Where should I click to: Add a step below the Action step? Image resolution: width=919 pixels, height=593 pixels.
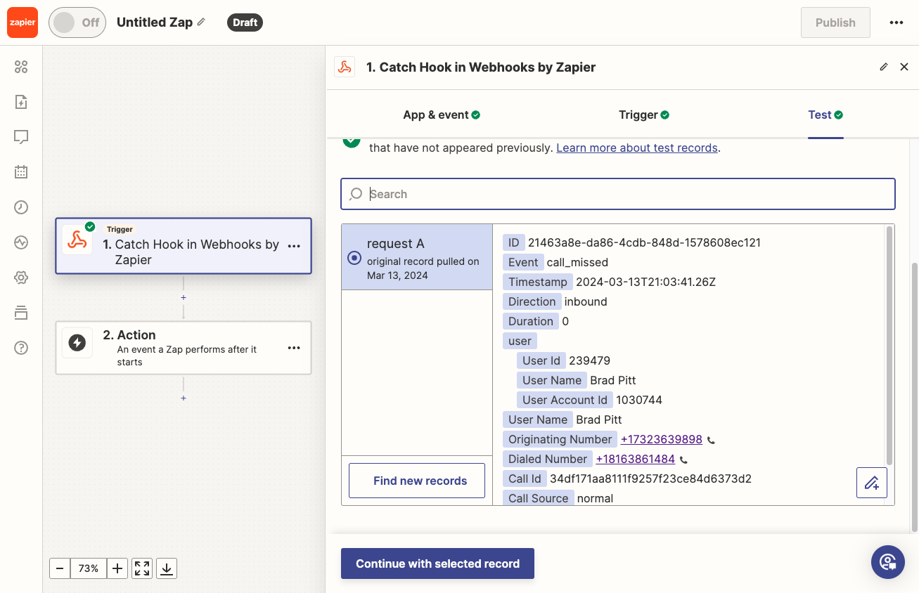coord(184,398)
